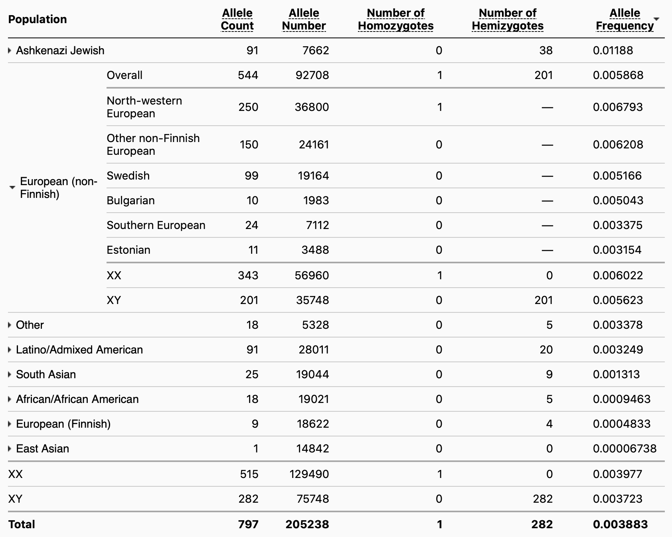672x537 pixels.
Task: Select the Estonian subpopulation label
Action: point(128,250)
